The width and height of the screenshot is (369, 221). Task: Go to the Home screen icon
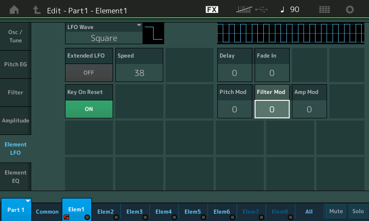(15, 10)
